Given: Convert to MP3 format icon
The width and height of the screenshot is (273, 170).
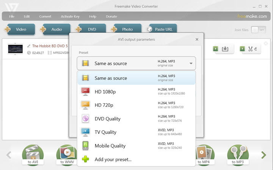Looking at the screenshot, I should click(238, 155).
